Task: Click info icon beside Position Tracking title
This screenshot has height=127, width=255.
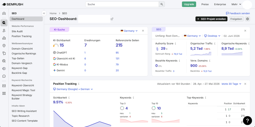Action: [79, 84]
